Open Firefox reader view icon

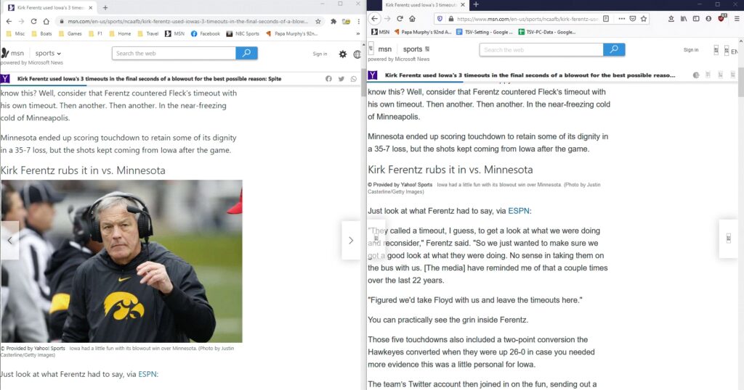[606, 18]
